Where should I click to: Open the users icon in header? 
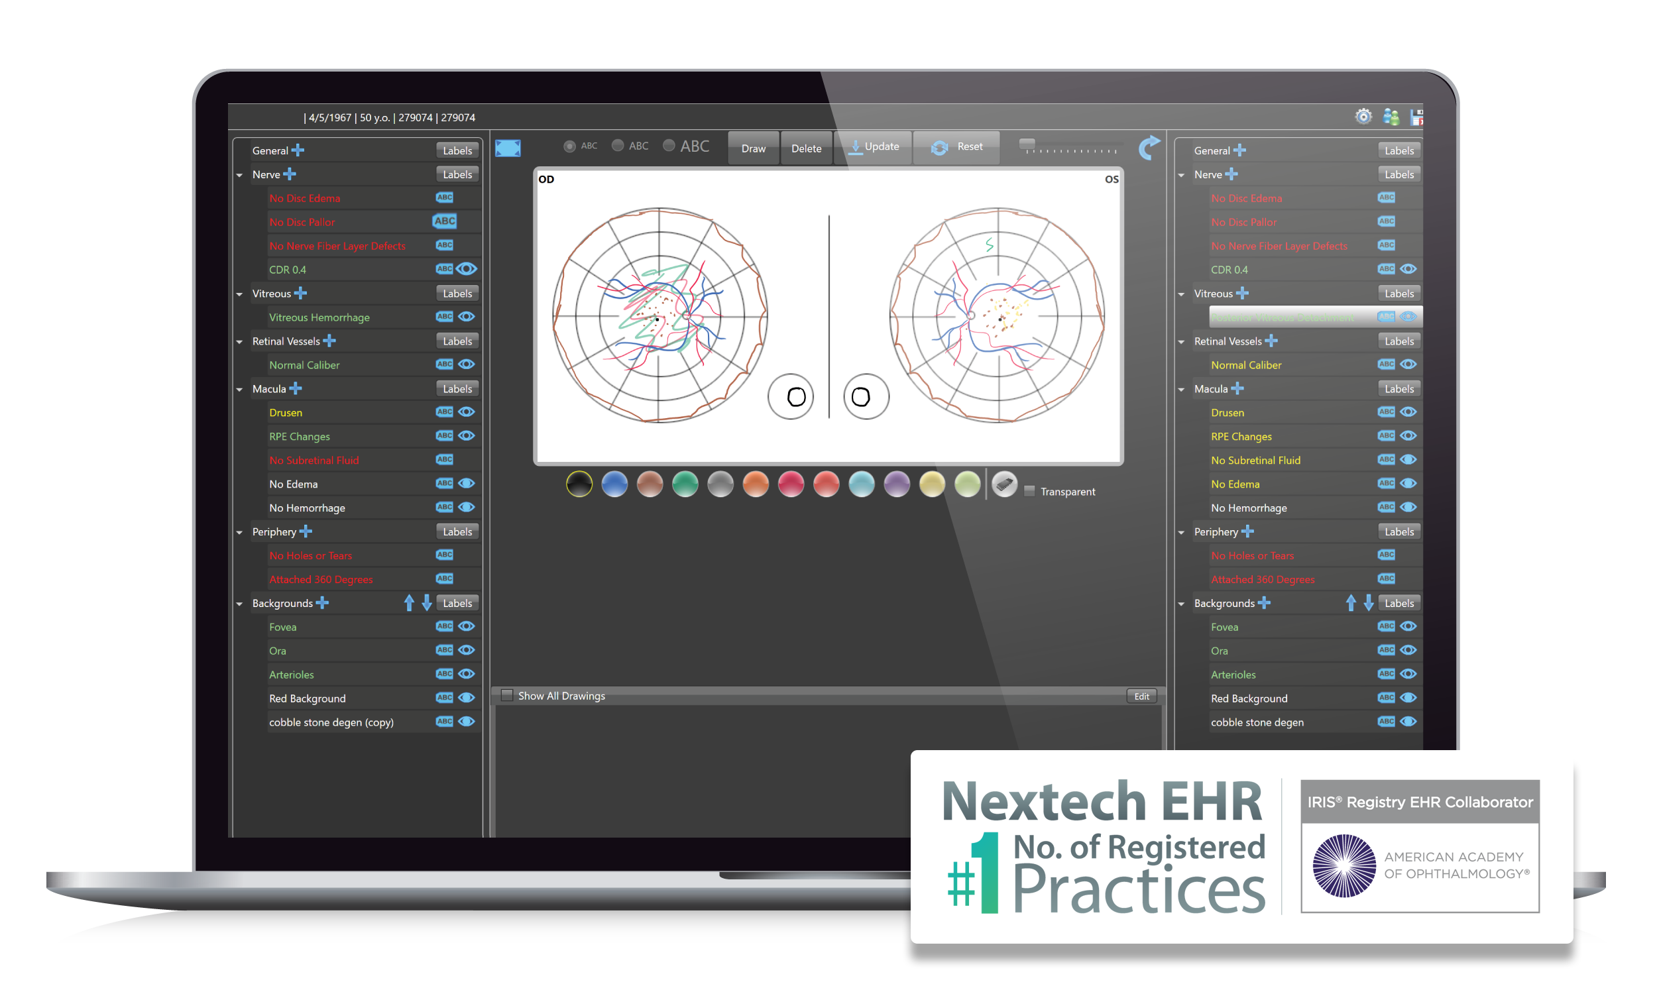click(x=1391, y=117)
